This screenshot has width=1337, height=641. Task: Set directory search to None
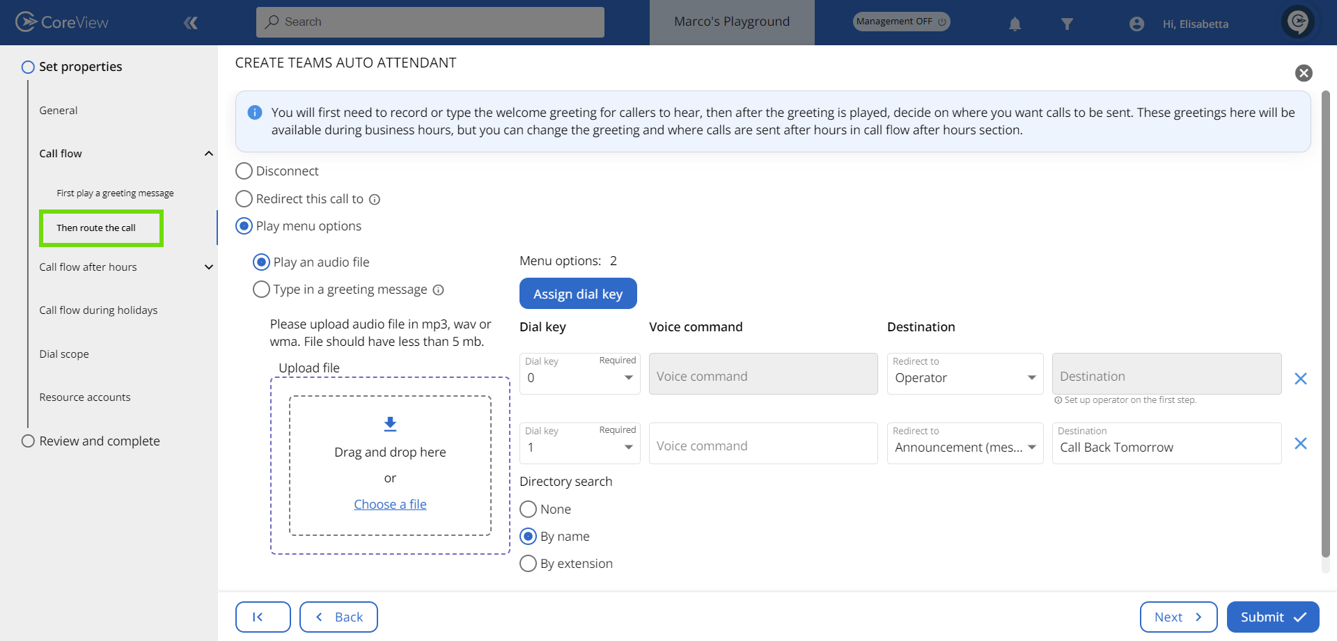pos(529,509)
